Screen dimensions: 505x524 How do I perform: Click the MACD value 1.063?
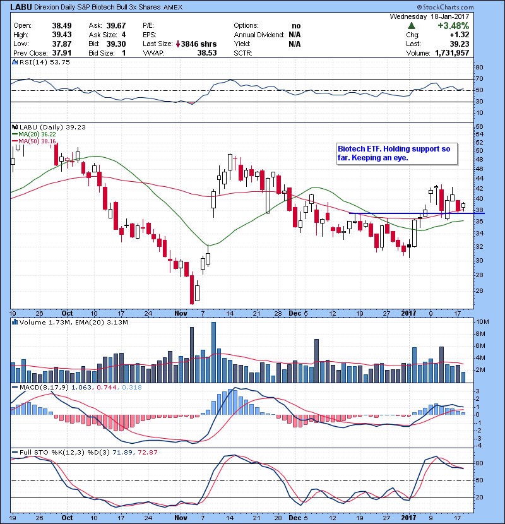(x=81, y=388)
